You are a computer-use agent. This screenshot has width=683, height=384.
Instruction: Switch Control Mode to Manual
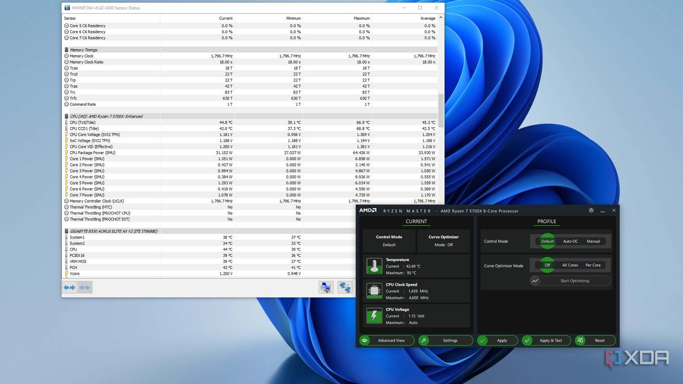pyautogui.click(x=593, y=241)
